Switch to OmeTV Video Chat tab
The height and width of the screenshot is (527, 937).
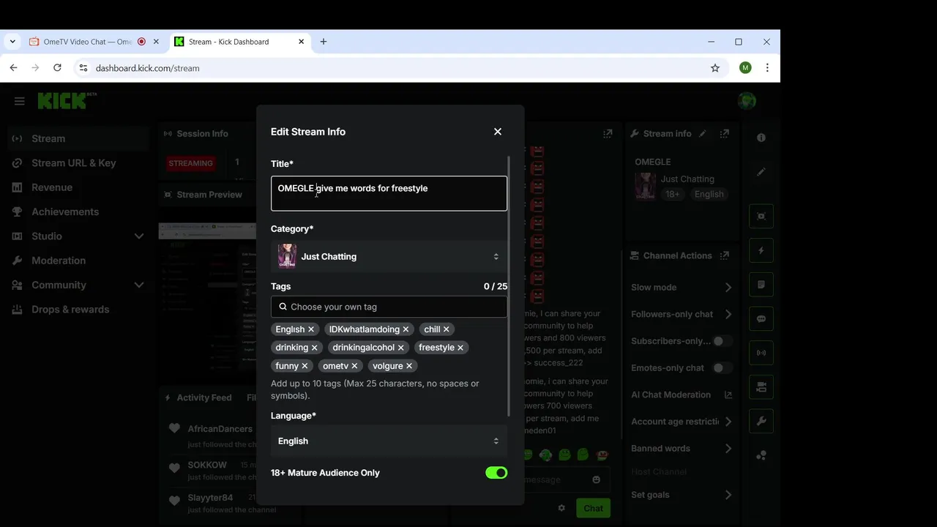click(88, 42)
